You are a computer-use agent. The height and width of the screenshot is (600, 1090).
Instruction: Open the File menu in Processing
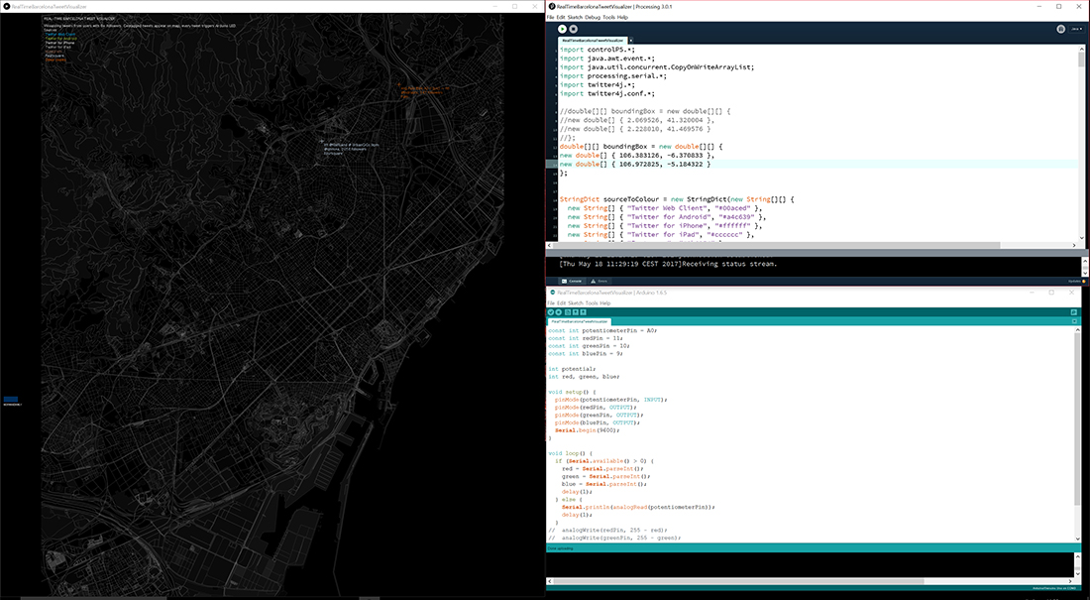pos(551,18)
